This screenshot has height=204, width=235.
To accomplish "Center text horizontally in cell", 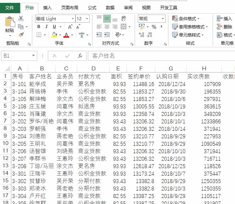I will pos(107,27).
